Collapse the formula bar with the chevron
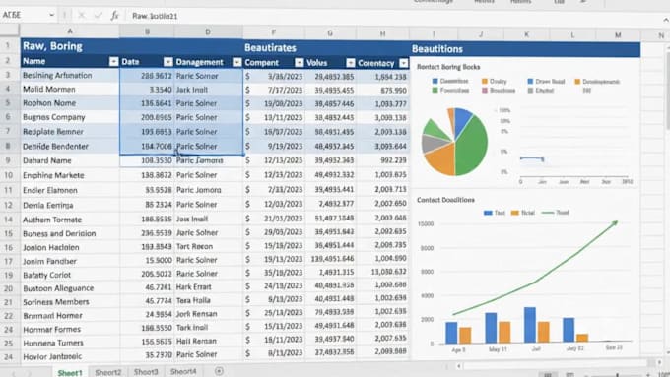 665,20
